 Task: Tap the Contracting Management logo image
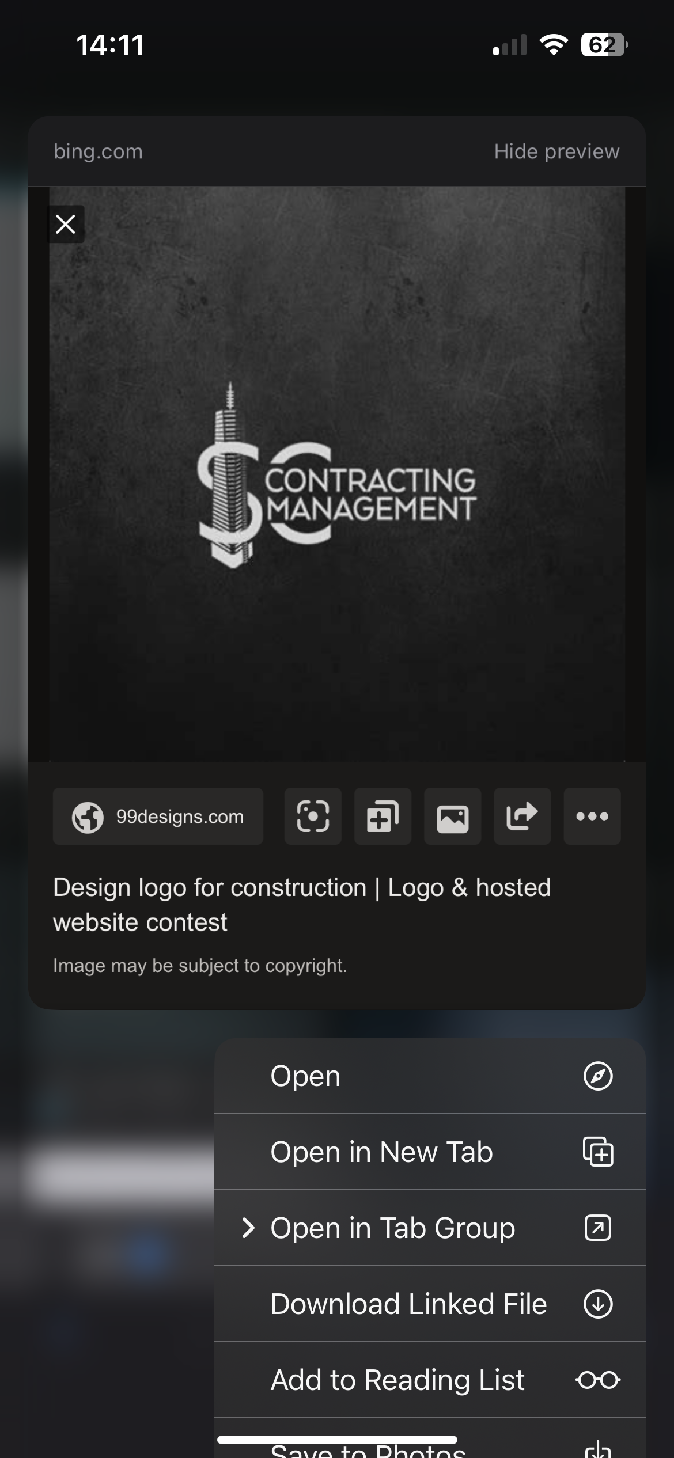[x=336, y=475]
